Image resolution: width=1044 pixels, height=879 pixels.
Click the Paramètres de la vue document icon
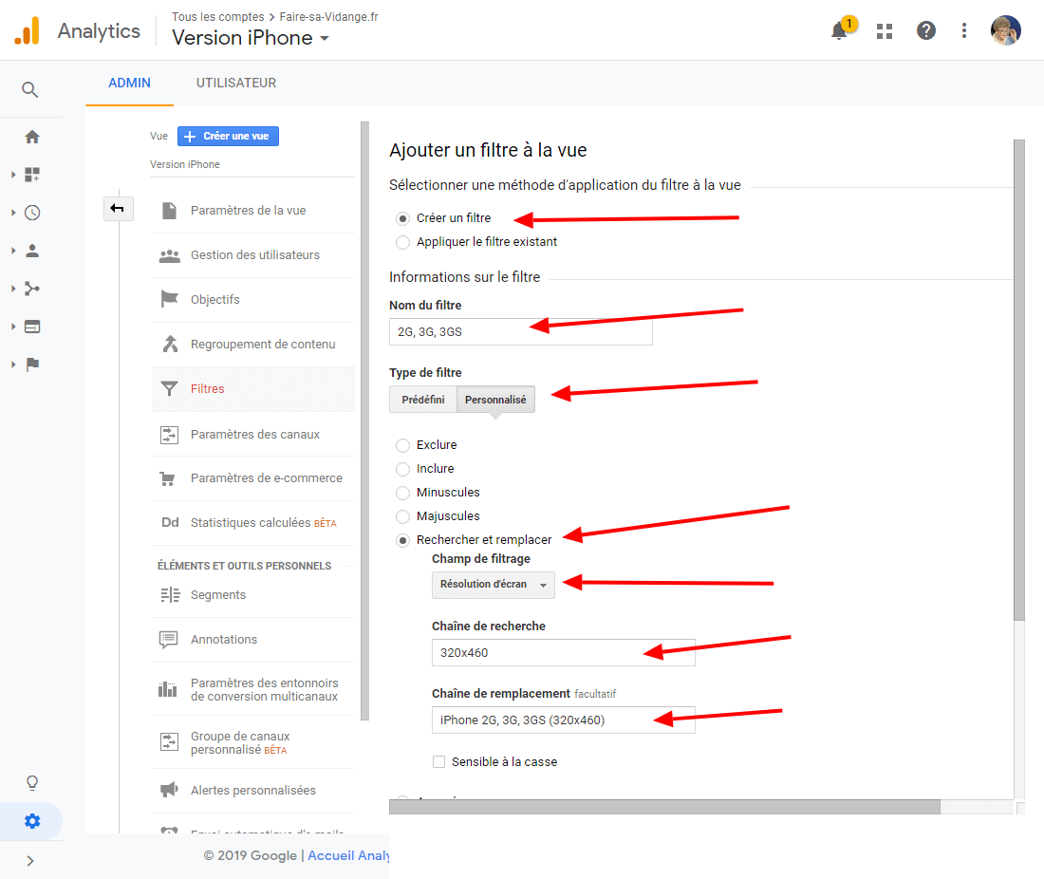coord(169,211)
